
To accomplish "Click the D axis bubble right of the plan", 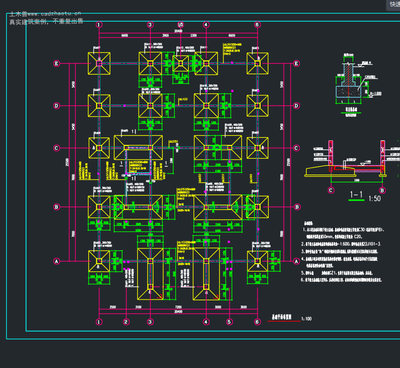I will (296, 106).
